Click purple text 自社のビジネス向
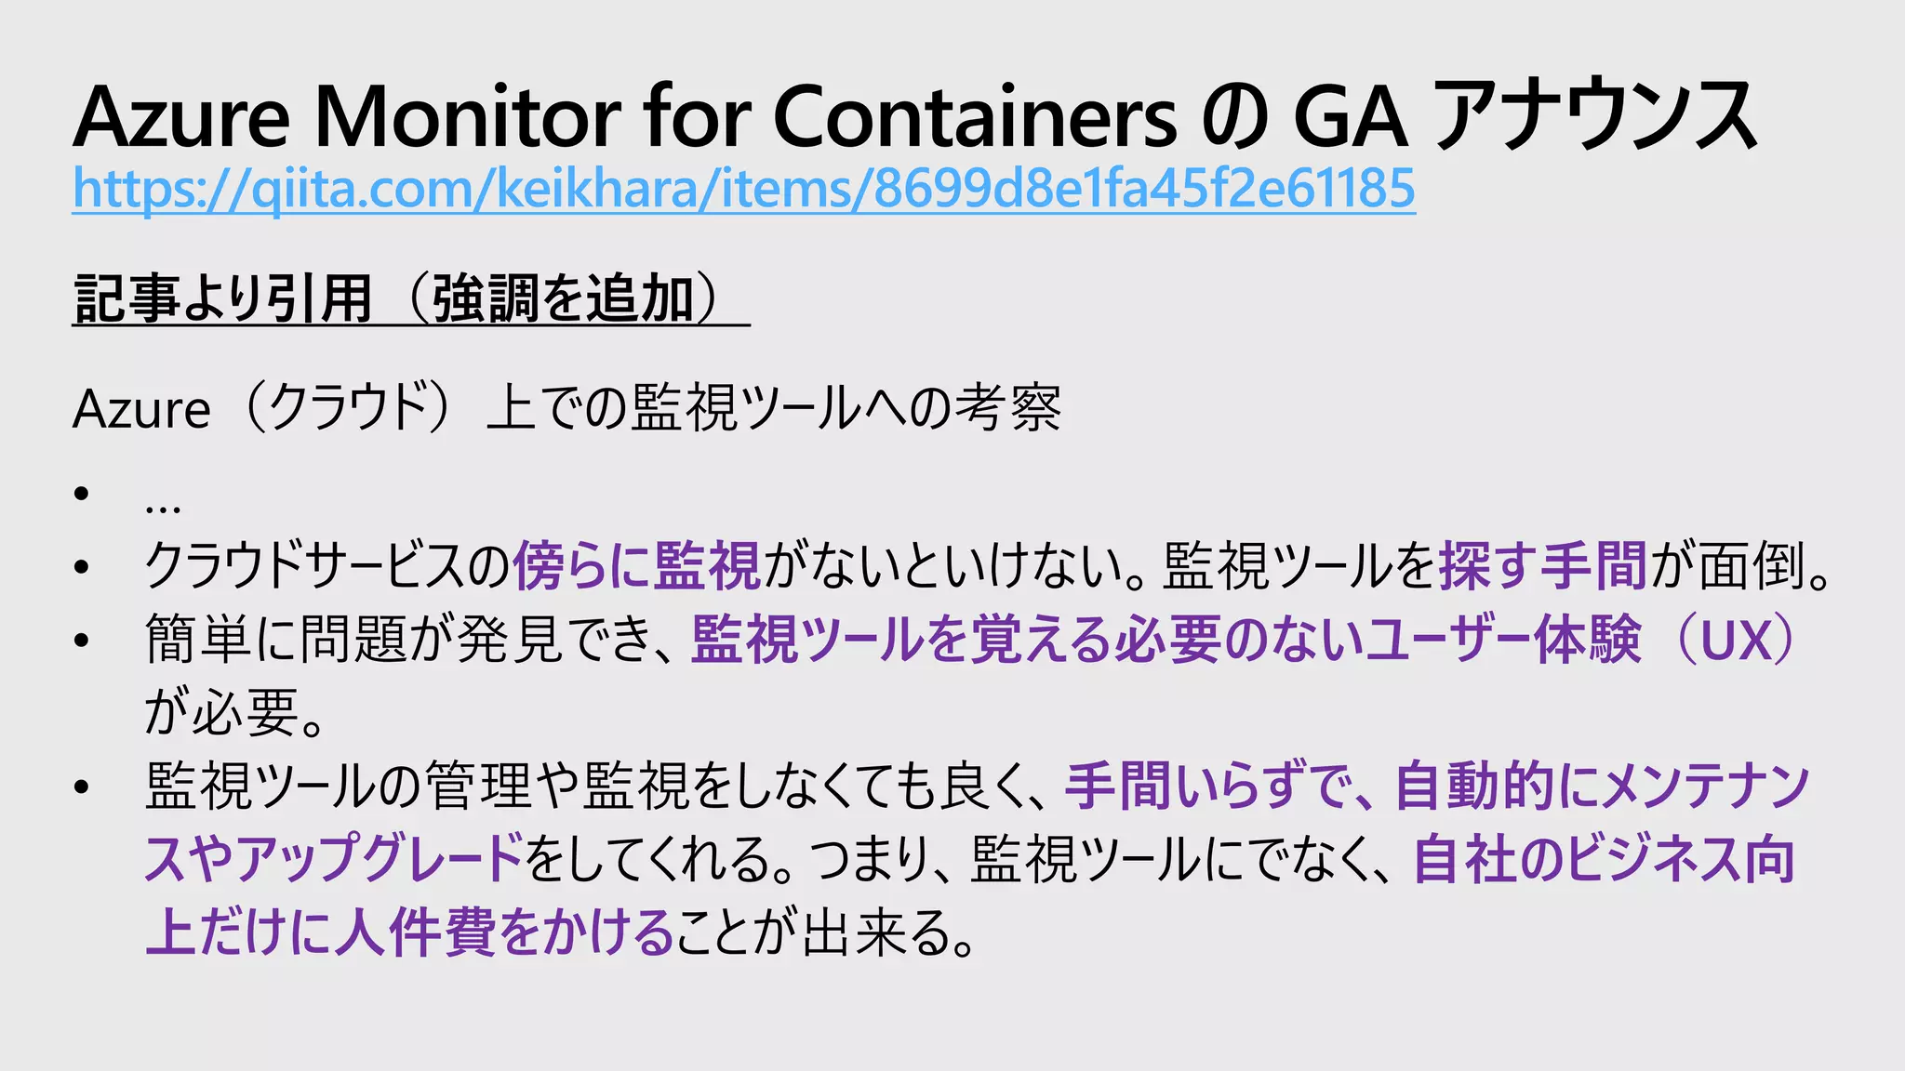The image size is (1905, 1071). pos(1605,859)
